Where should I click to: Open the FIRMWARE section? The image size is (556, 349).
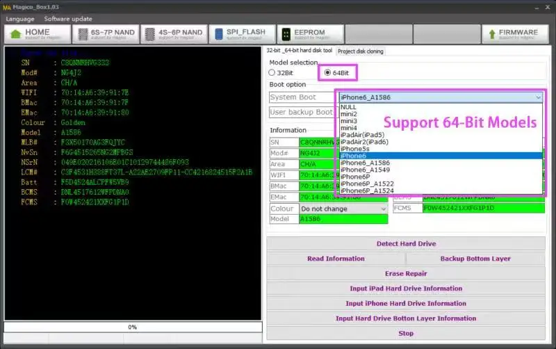[x=515, y=34]
